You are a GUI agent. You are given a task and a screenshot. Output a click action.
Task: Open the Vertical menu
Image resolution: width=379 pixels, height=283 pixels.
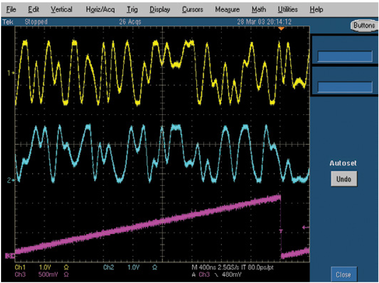click(61, 10)
